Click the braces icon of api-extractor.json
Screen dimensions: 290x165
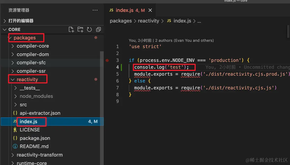tap(15, 113)
